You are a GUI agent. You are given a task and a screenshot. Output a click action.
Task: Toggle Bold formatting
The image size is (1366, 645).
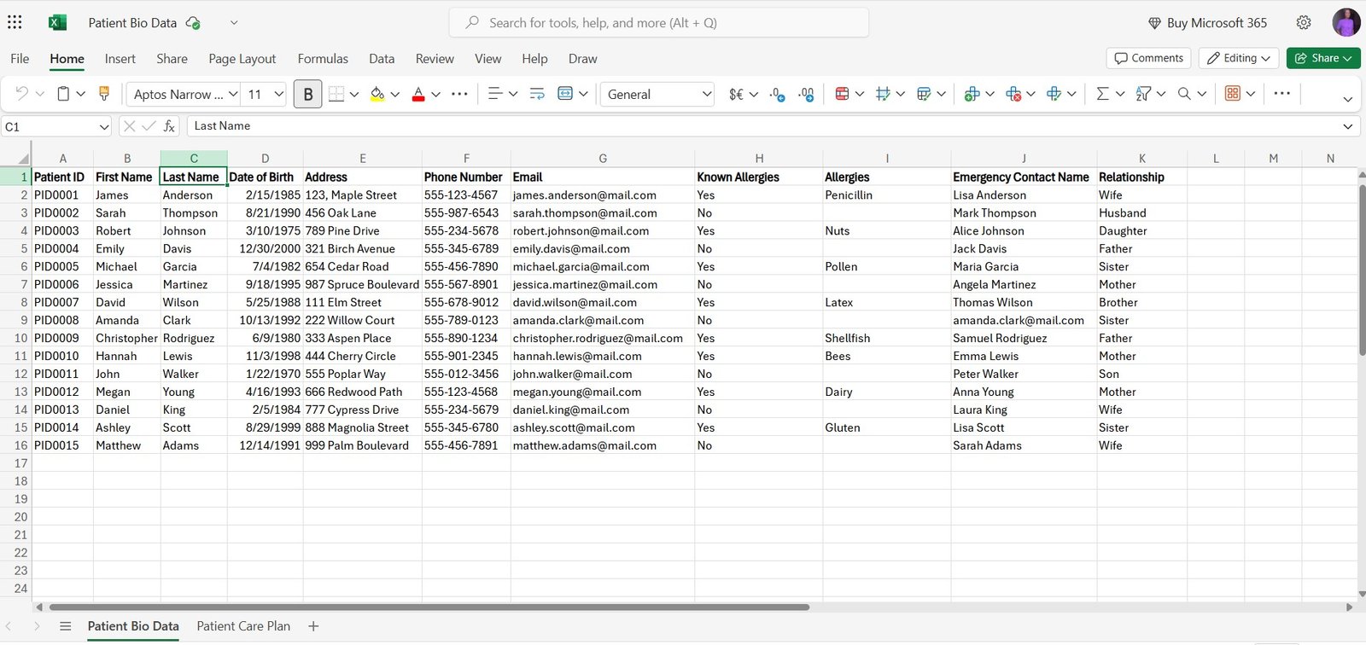(x=308, y=94)
